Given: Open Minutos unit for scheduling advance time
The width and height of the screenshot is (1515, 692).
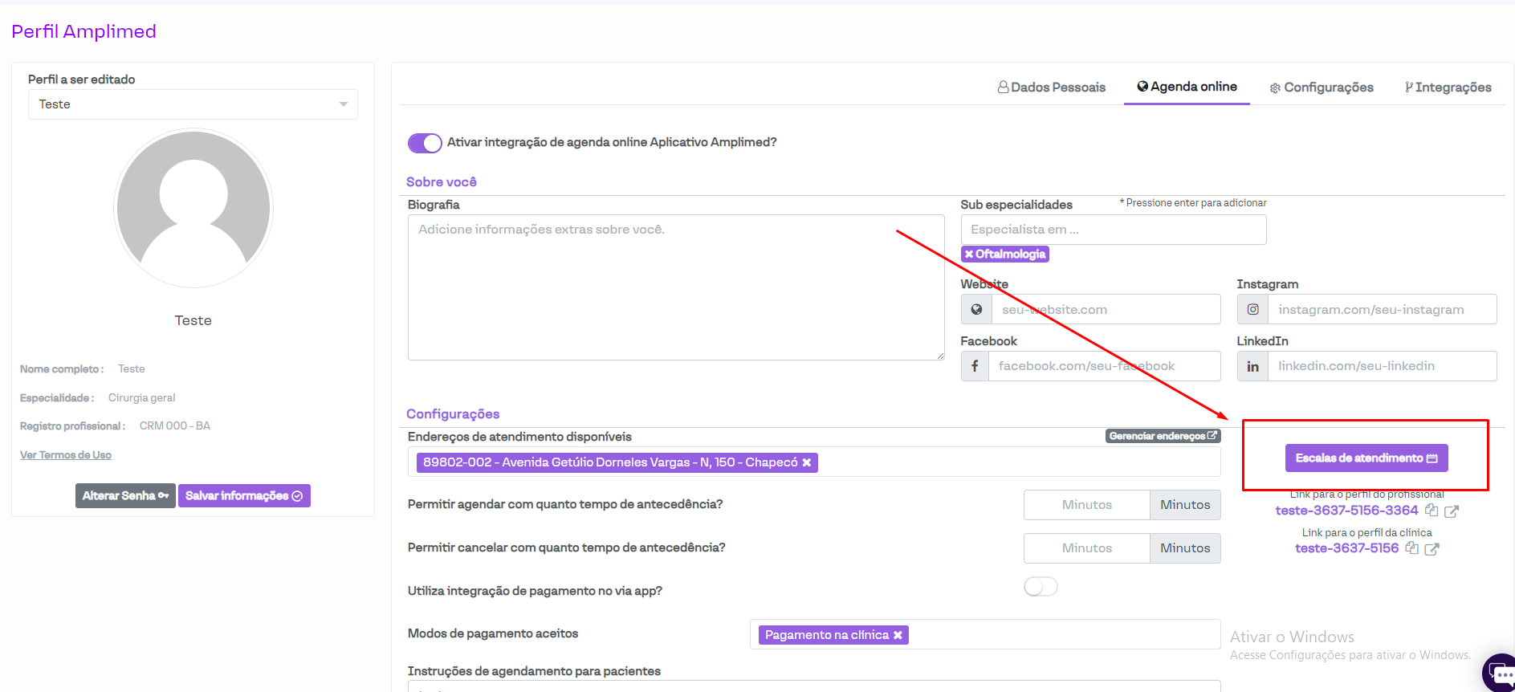Looking at the screenshot, I should (1184, 505).
